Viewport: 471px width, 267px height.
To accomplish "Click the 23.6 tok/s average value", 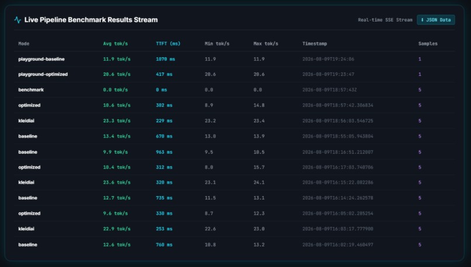I will point(117,182).
